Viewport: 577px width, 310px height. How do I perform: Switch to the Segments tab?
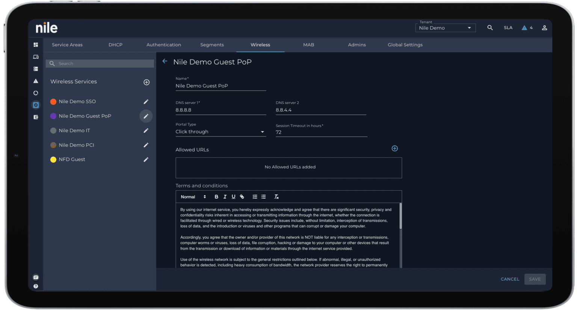[x=212, y=45]
